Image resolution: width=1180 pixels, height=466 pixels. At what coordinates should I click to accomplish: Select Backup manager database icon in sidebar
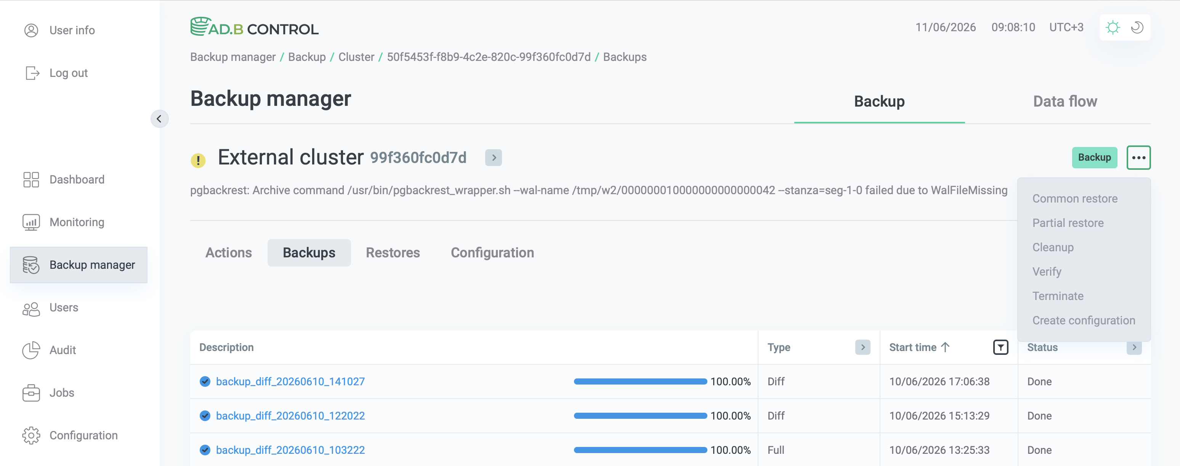(31, 265)
